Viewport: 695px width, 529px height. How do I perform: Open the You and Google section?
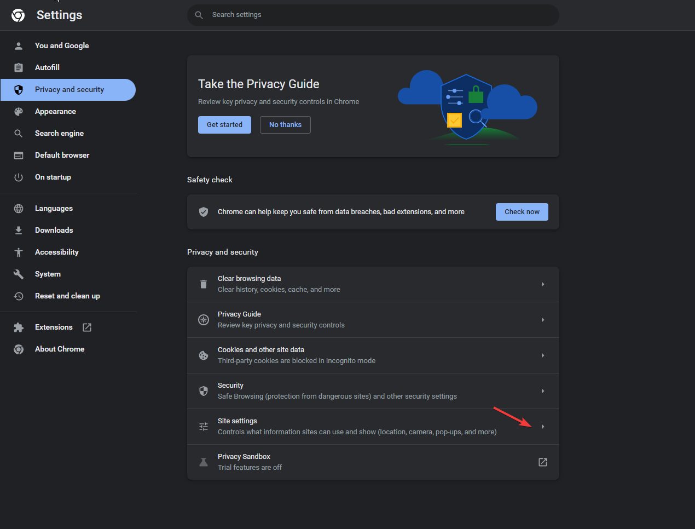click(x=68, y=46)
